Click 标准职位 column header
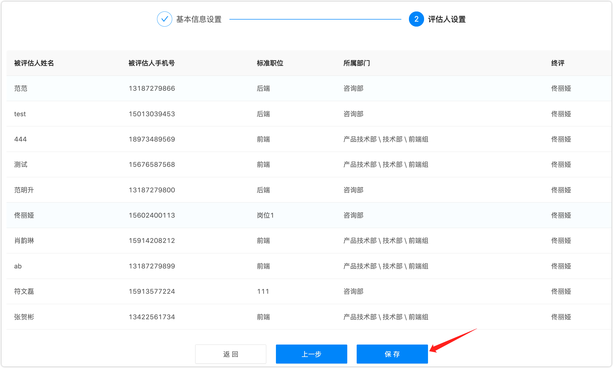This screenshot has height=368, width=613. click(x=270, y=63)
